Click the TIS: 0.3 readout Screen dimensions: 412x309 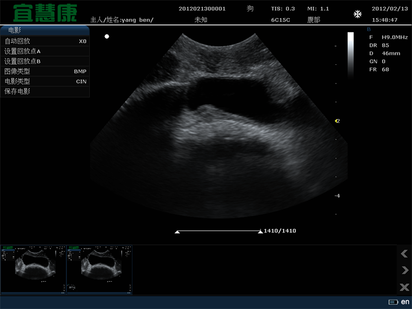click(x=283, y=9)
